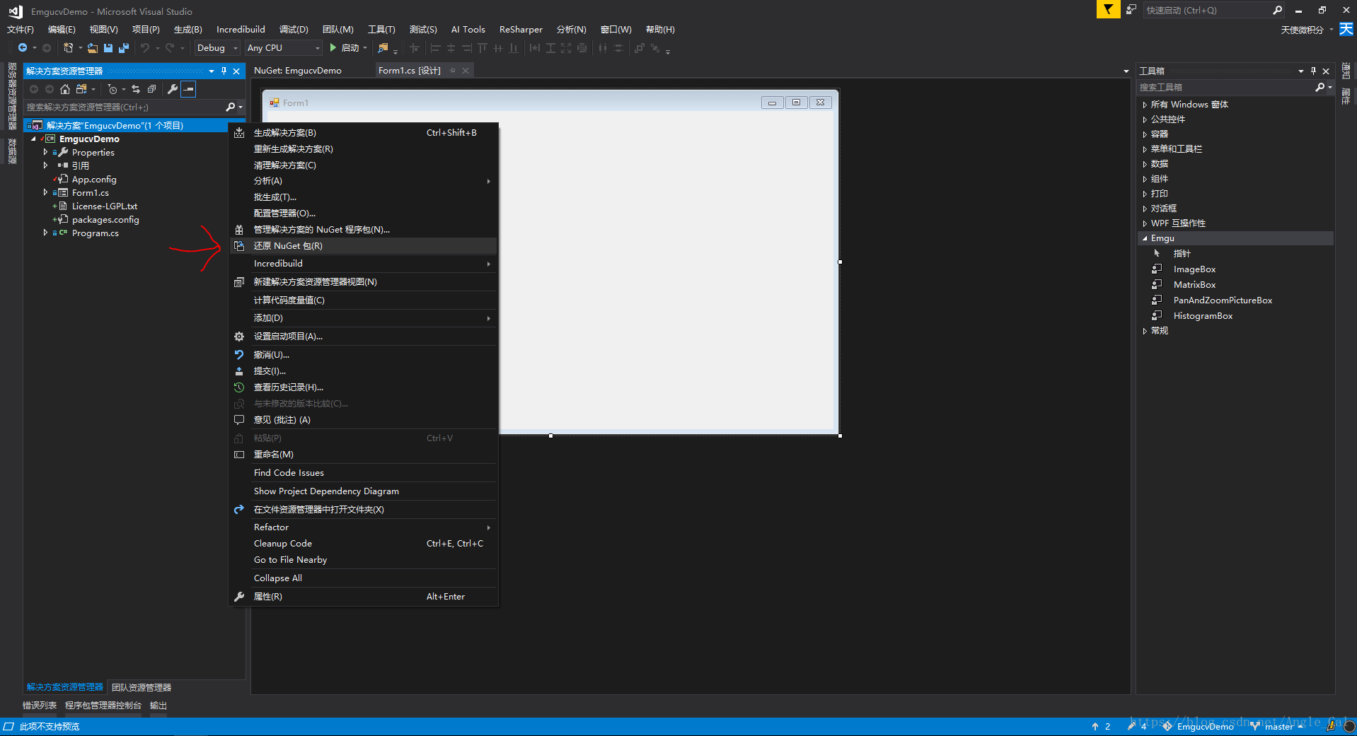Close the Form1.cs design tab
The image size is (1357, 736).
[466, 71]
